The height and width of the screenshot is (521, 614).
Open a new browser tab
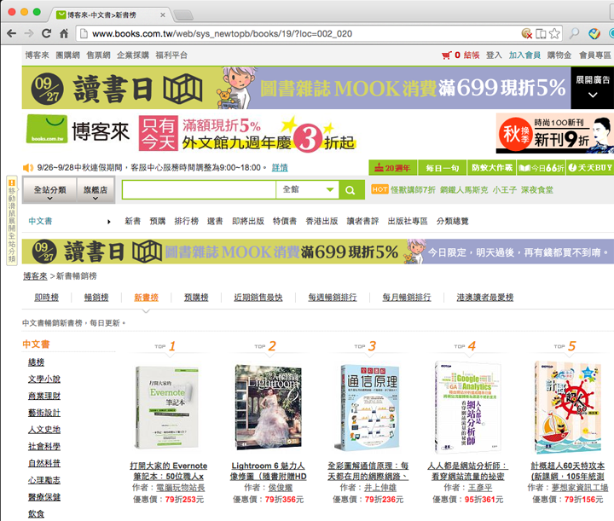click(183, 15)
